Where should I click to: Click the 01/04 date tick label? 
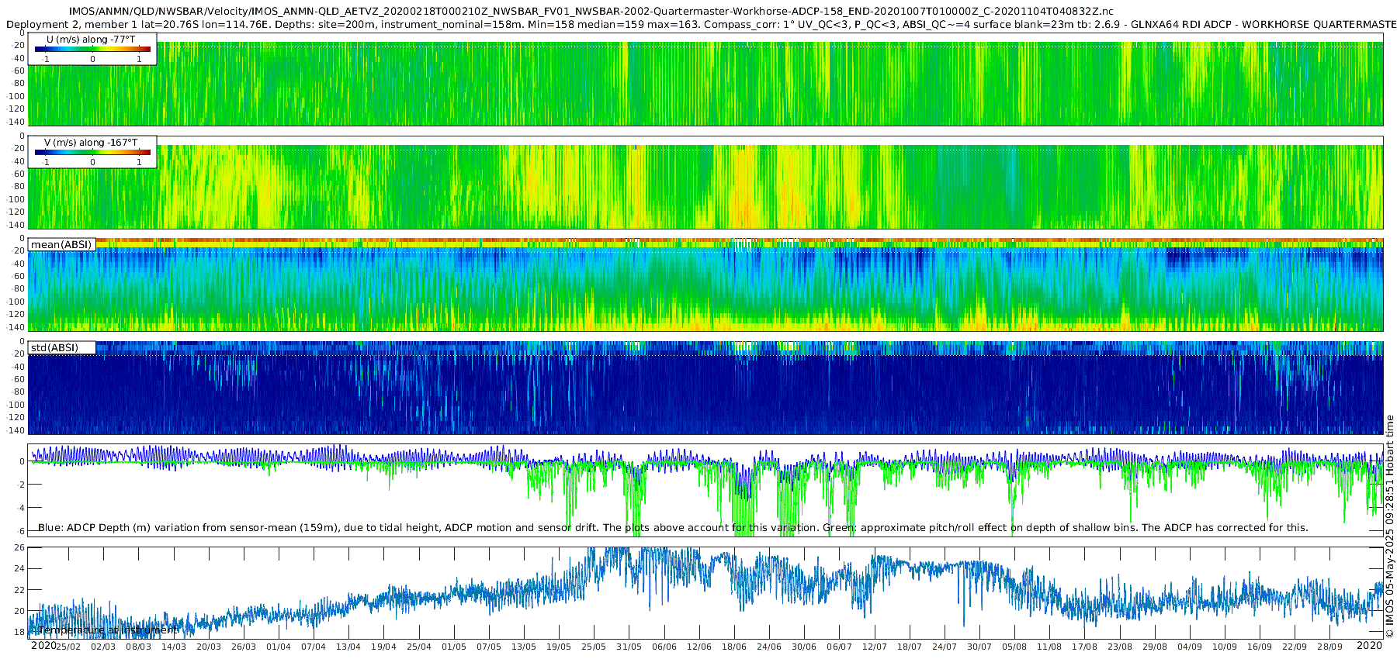pyautogui.click(x=279, y=647)
